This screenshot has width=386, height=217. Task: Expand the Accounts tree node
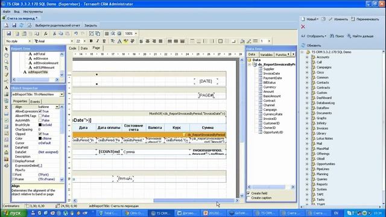tap(307, 57)
